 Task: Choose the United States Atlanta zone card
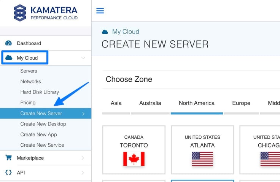(x=202, y=150)
